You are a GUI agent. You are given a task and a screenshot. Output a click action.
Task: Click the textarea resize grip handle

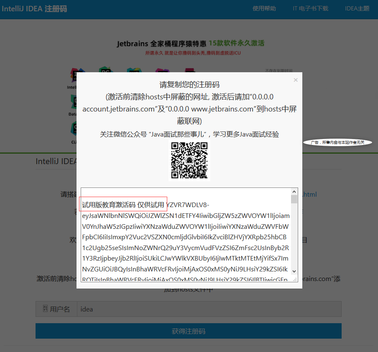[295, 279]
